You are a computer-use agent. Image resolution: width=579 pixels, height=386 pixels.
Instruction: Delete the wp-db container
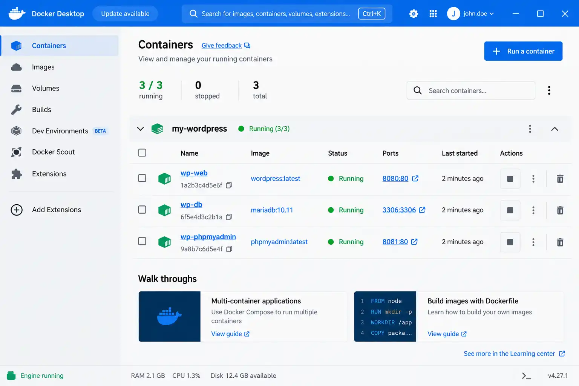click(x=560, y=210)
